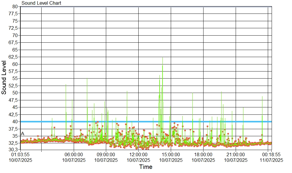292x173 pixels.
Task: Click the 06:00:00 time axis label
Action: click(74, 154)
